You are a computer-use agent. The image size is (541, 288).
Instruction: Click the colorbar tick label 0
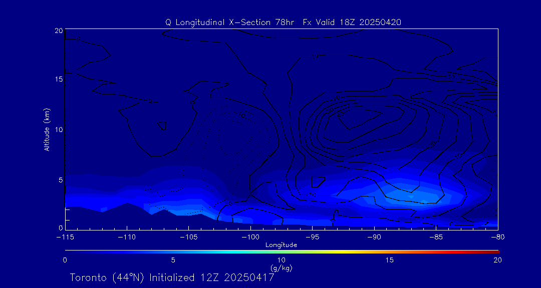point(65,260)
